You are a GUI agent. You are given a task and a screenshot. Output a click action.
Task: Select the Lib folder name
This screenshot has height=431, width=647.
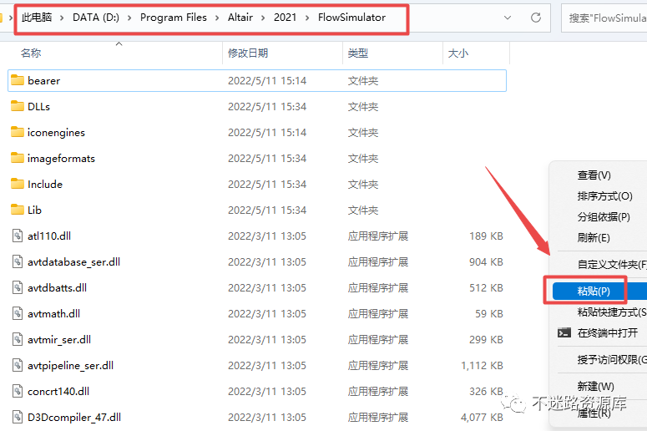(35, 210)
